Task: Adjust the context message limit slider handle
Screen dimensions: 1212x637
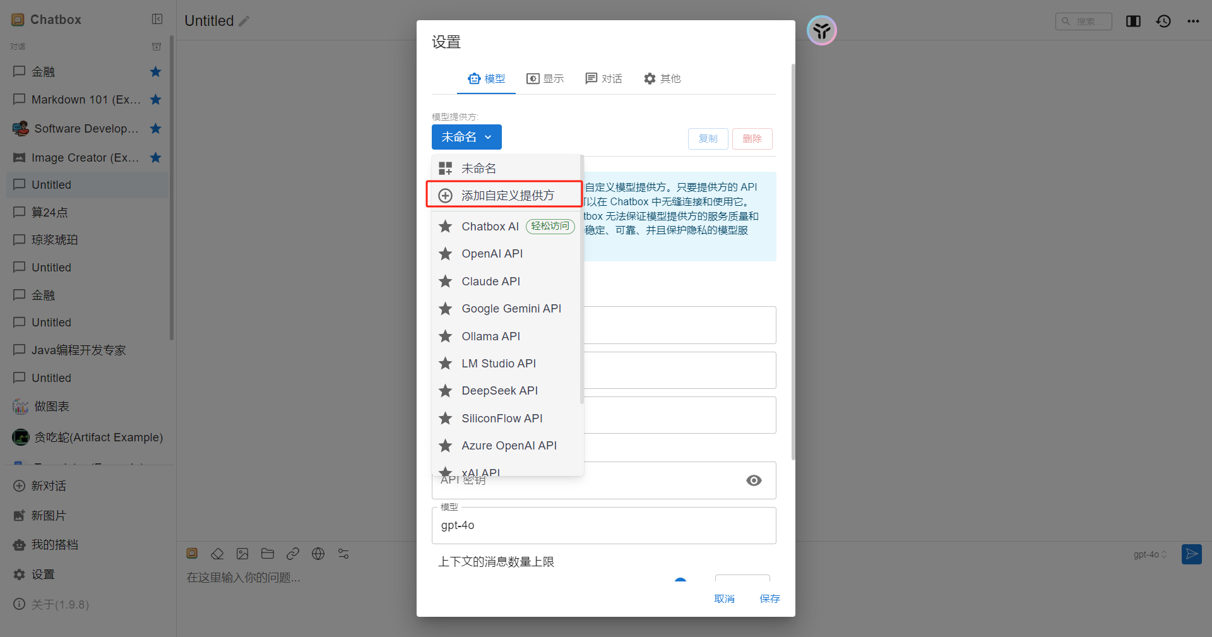Action: 680,580
